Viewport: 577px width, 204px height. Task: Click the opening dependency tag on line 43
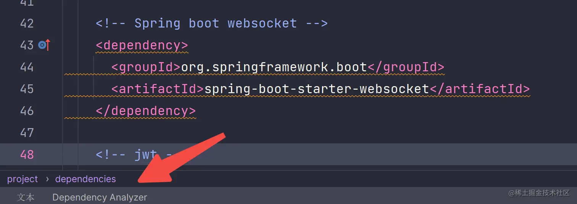pos(142,45)
